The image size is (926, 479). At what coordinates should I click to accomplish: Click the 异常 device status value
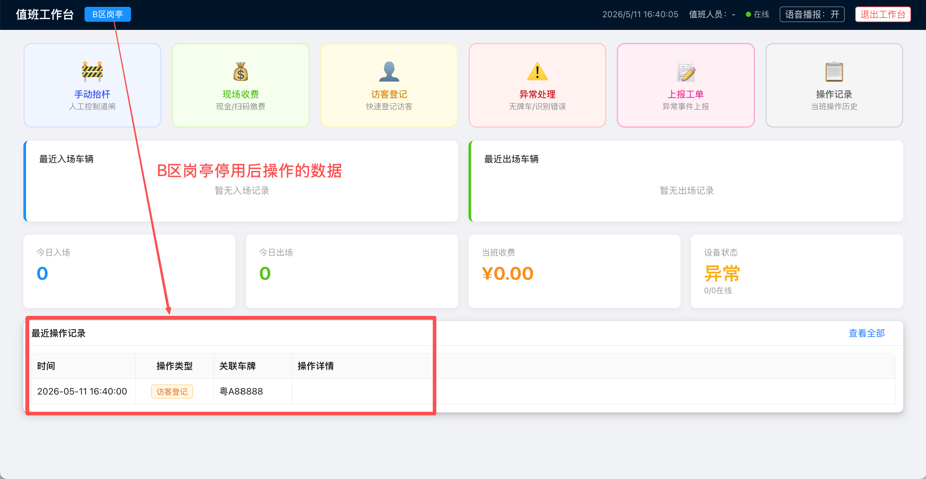[x=722, y=273]
